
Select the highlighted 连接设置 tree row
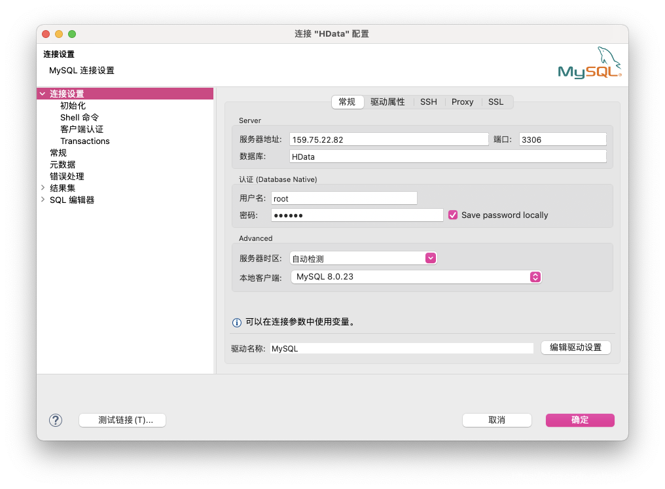125,94
